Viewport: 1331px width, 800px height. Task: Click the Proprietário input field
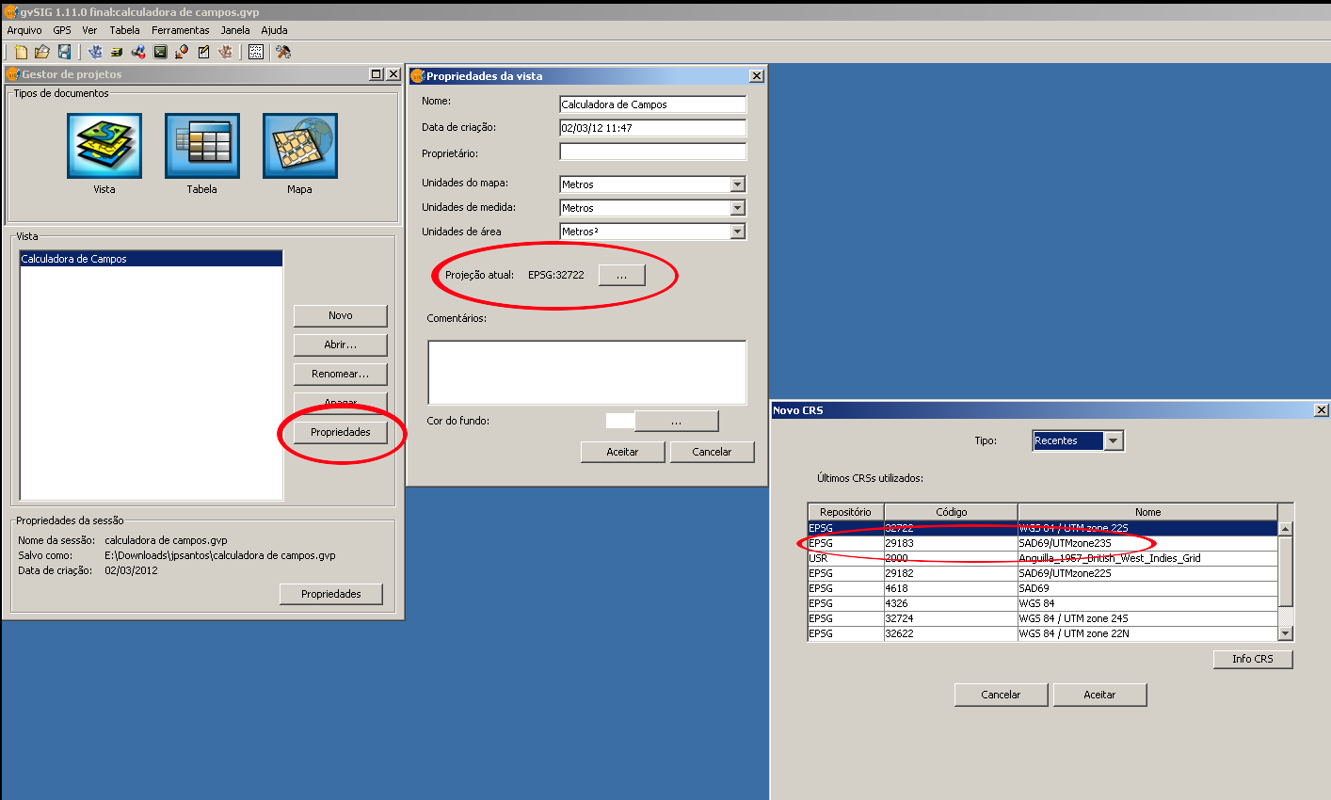[x=652, y=152]
